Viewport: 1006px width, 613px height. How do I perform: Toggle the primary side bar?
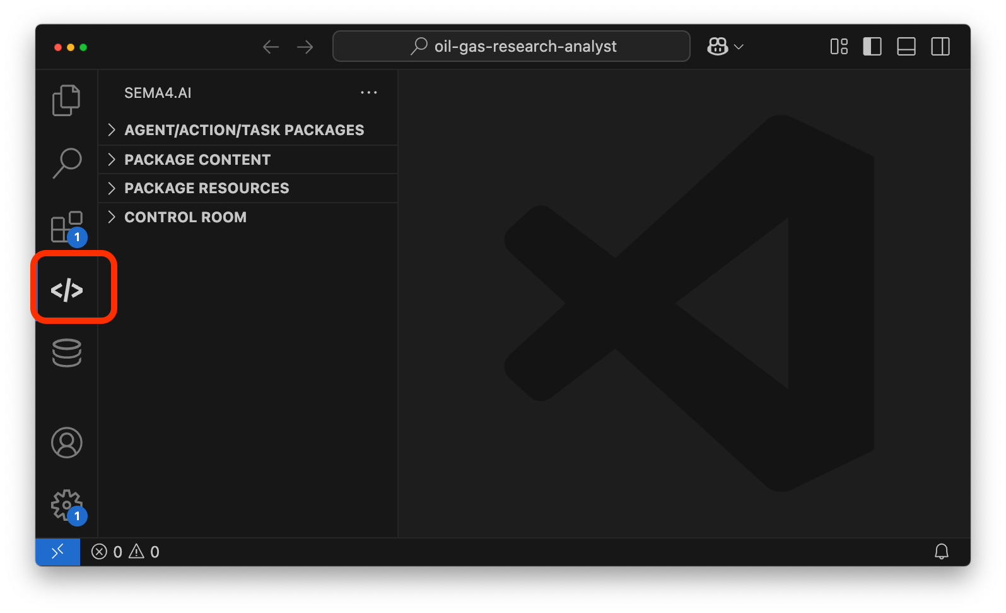tap(872, 47)
